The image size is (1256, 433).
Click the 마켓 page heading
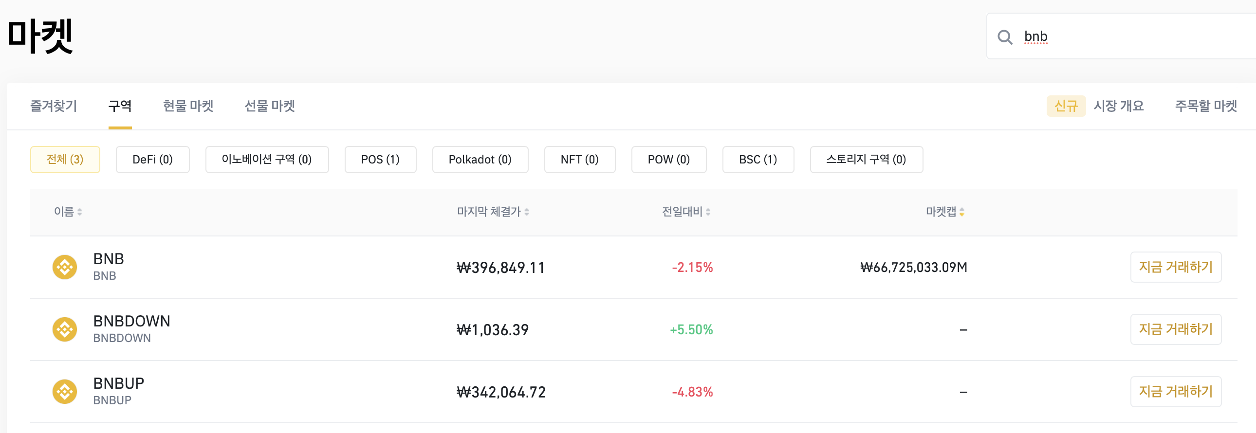[x=40, y=36]
